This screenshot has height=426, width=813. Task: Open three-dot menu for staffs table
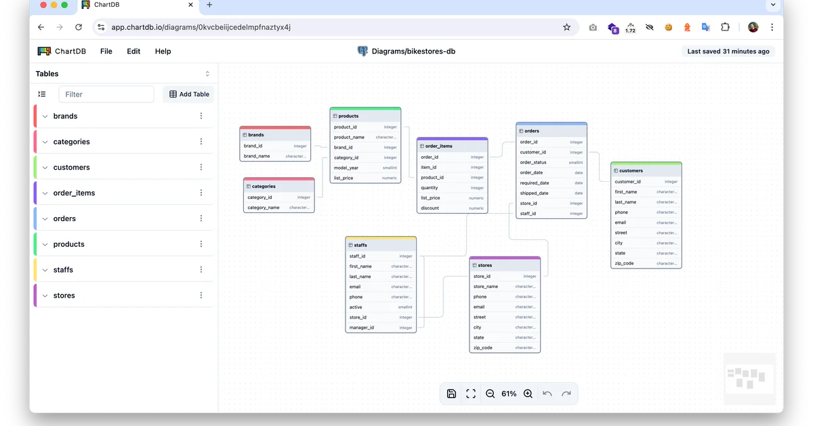pos(201,270)
